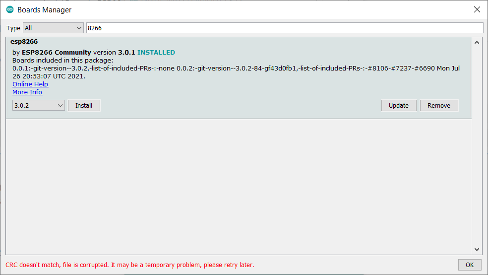The height and width of the screenshot is (275, 488).
Task: Click the Arduino logo icon in title bar
Action: click(x=10, y=9)
